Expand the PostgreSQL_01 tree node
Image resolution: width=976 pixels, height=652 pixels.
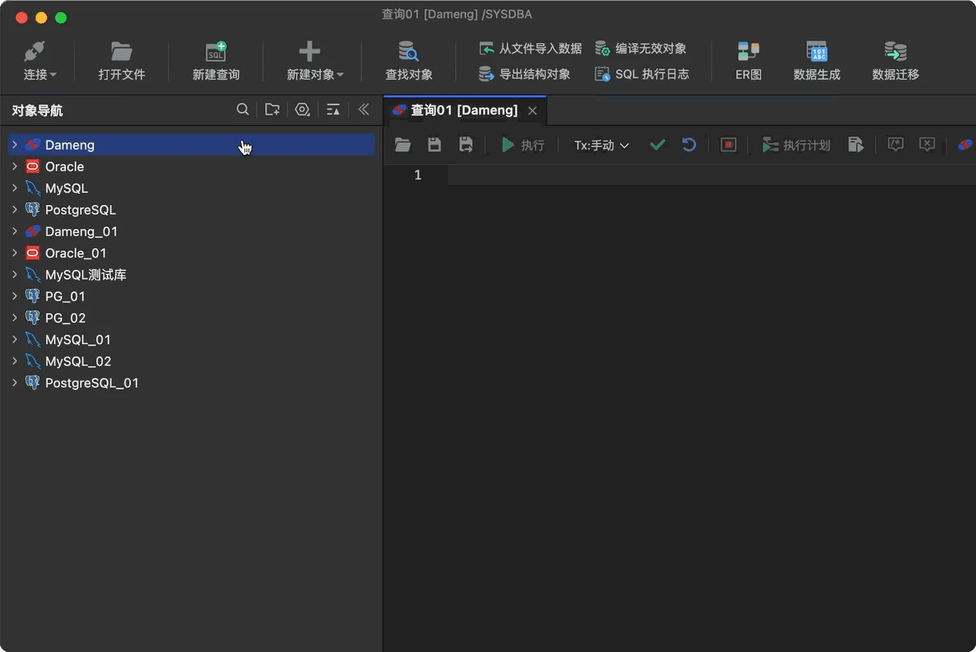(15, 383)
